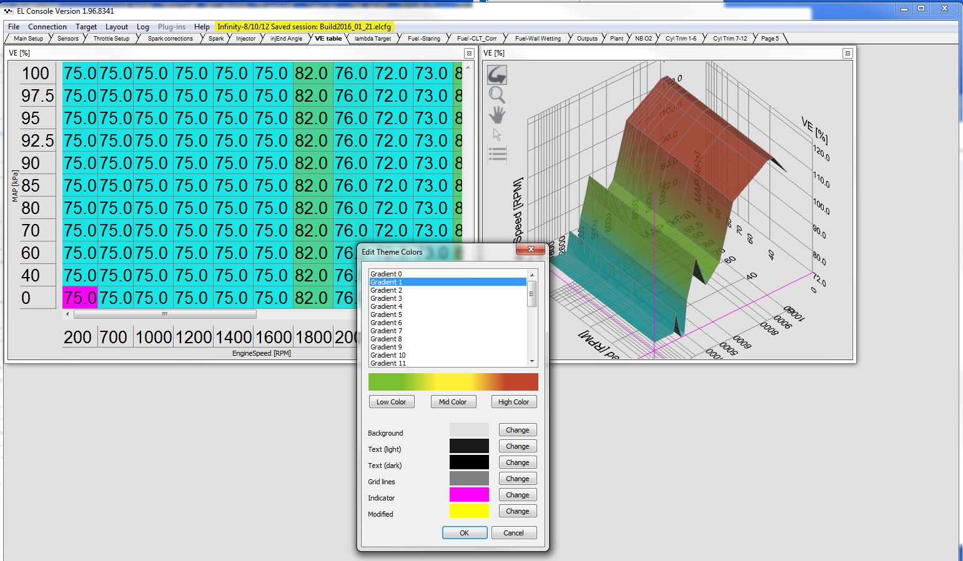
Task: Open the list options icon in 3D view
Action: coord(497,154)
